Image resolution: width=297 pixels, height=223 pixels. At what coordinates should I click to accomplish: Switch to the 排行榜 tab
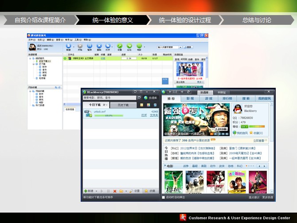tap(227, 98)
